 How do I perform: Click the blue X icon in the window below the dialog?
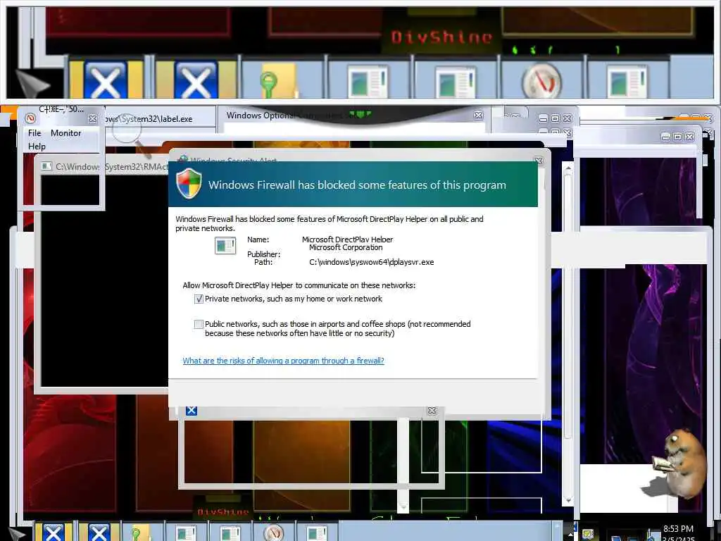192,411
